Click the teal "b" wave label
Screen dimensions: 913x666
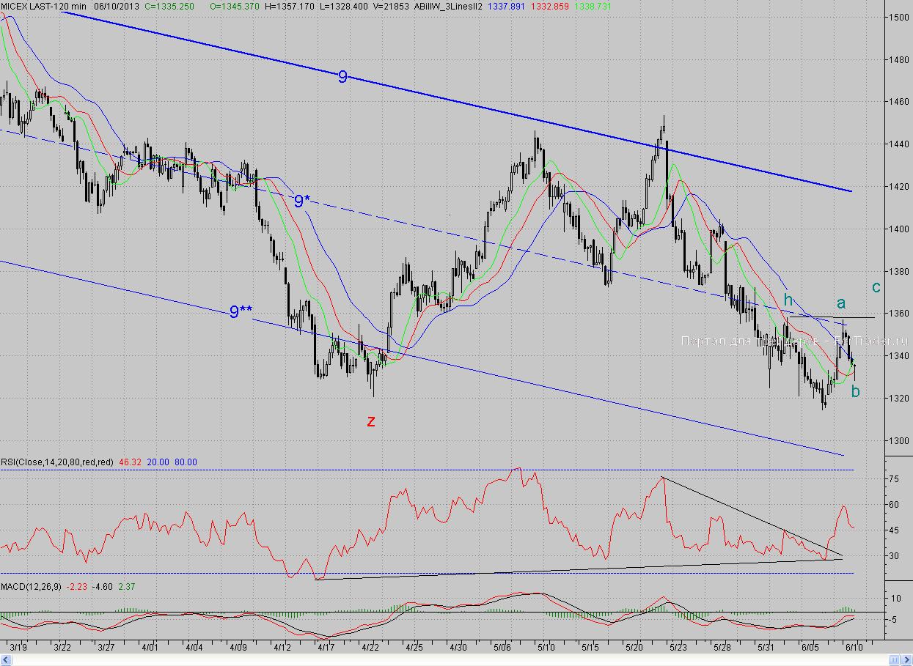point(855,391)
